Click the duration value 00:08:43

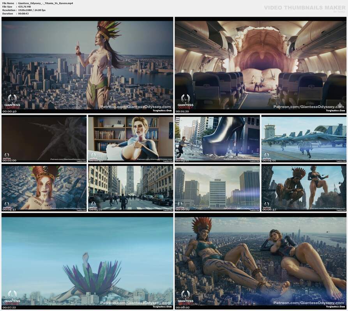23,14
